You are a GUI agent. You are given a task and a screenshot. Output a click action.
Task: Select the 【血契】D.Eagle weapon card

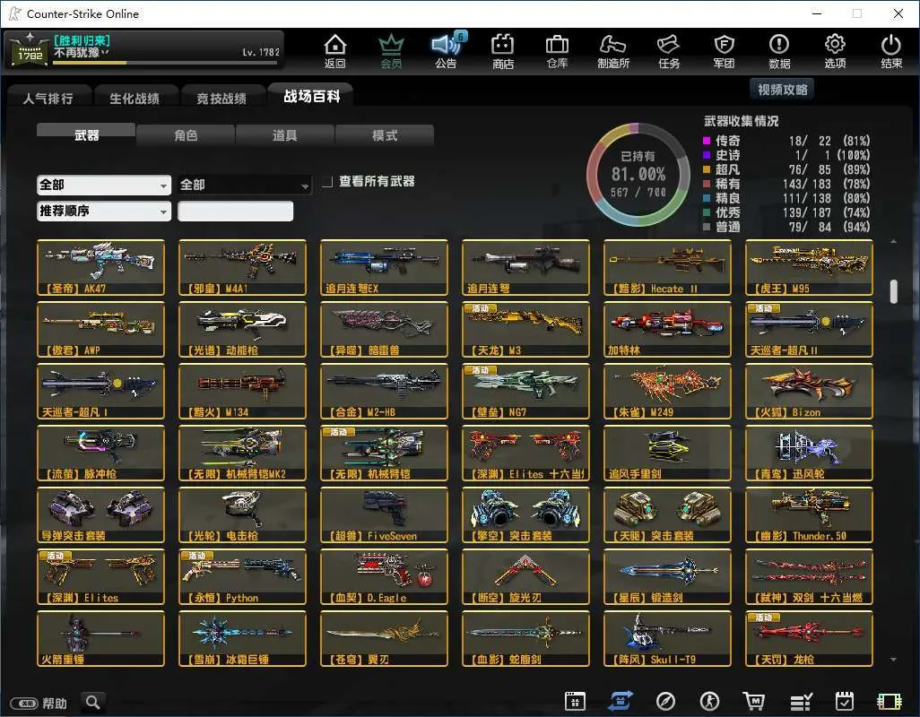385,577
